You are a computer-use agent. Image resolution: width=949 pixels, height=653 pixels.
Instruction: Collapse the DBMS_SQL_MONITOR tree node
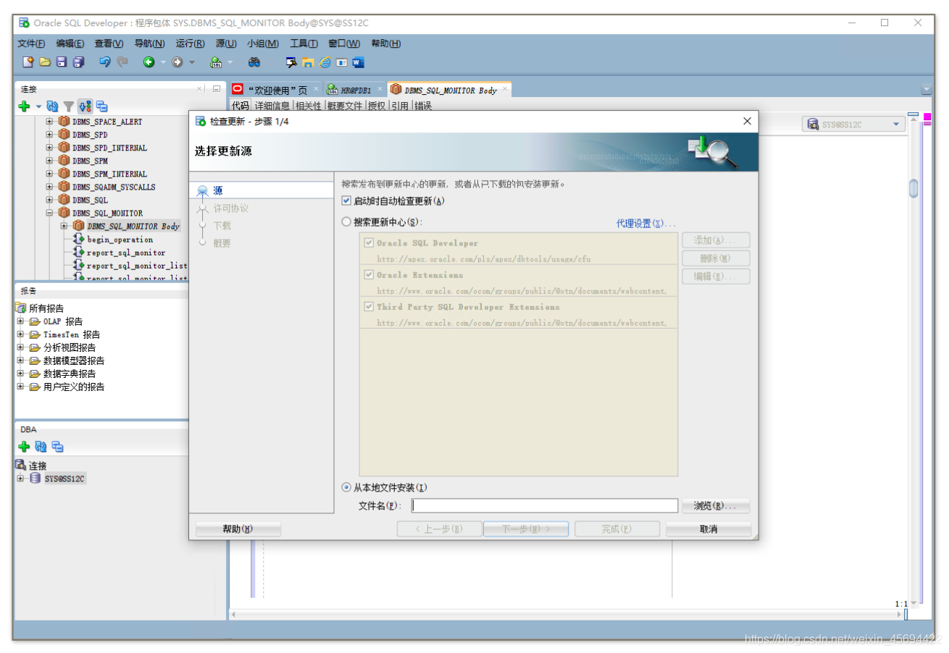(x=50, y=213)
